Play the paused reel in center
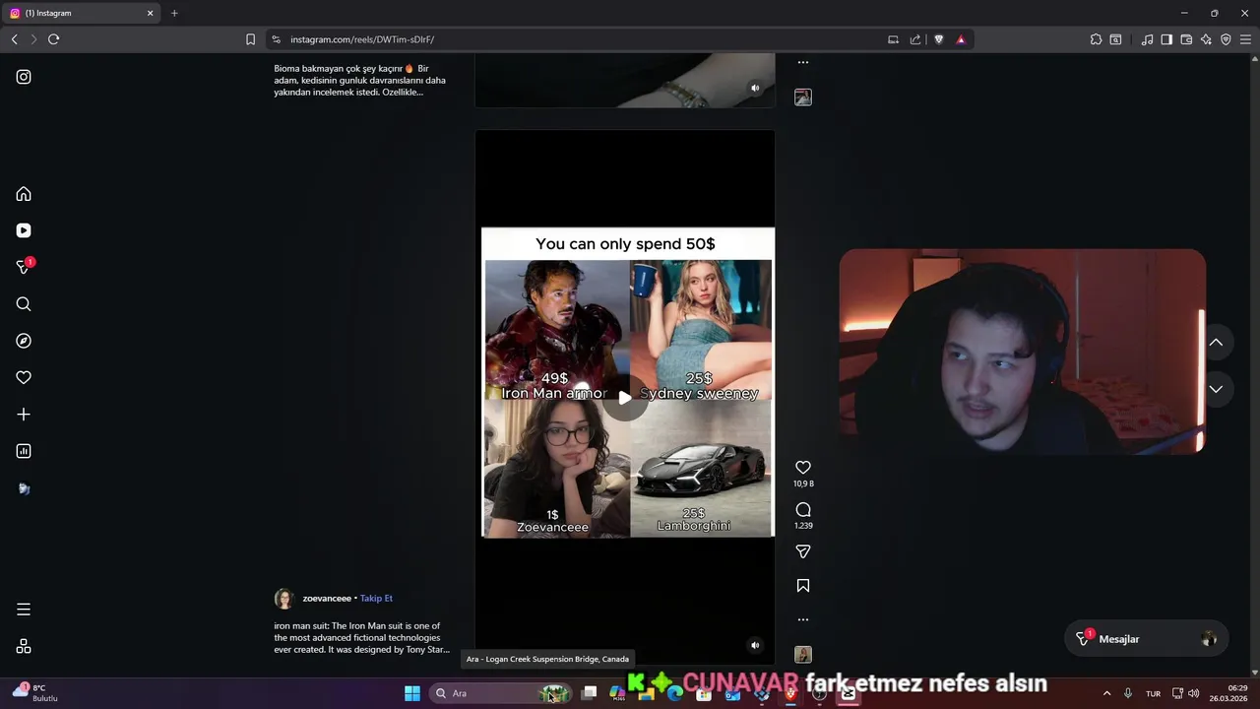 point(625,398)
